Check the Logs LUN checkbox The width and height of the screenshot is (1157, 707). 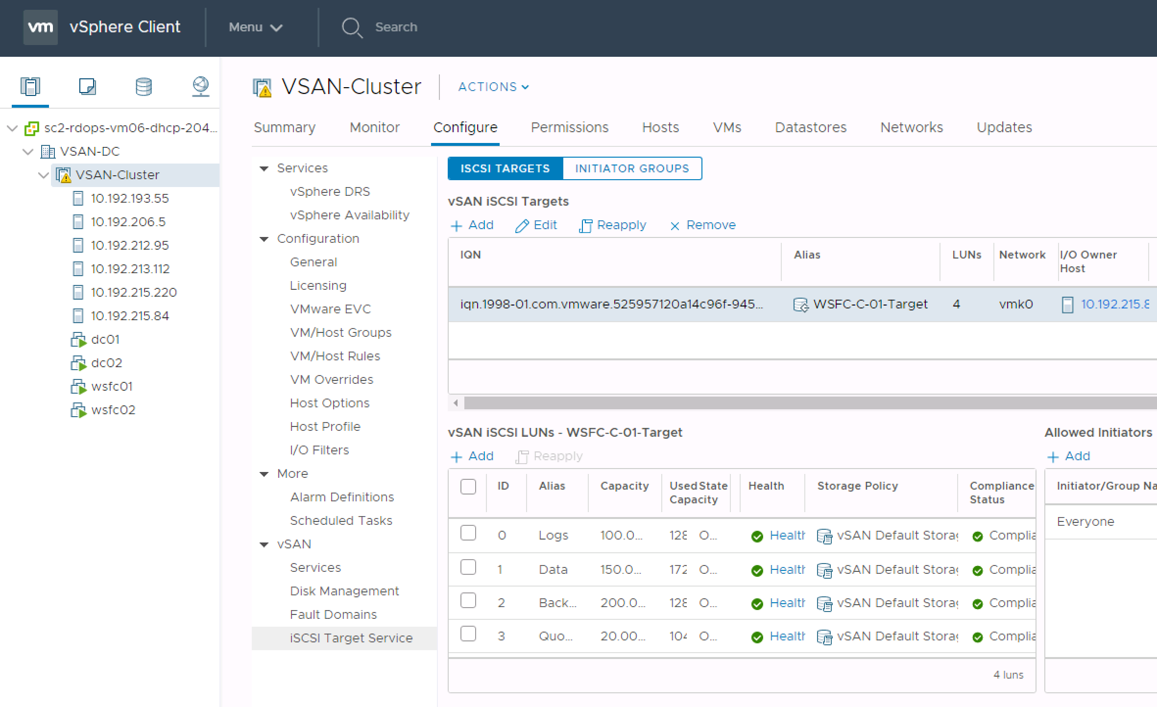[x=468, y=533]
